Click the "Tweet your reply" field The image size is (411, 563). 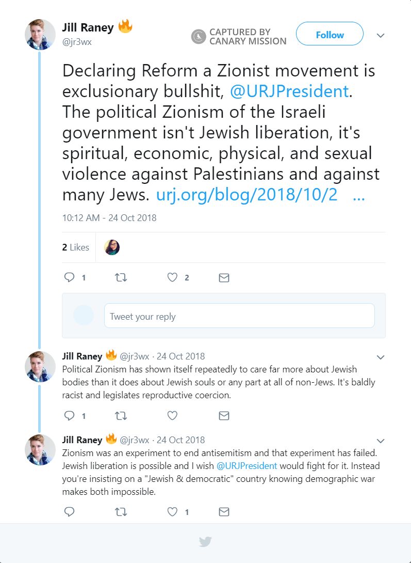tap(239, 316)
